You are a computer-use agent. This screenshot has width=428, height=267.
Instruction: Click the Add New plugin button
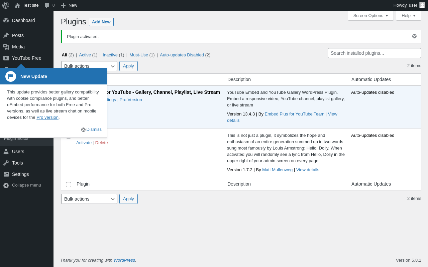coord(101,22)
